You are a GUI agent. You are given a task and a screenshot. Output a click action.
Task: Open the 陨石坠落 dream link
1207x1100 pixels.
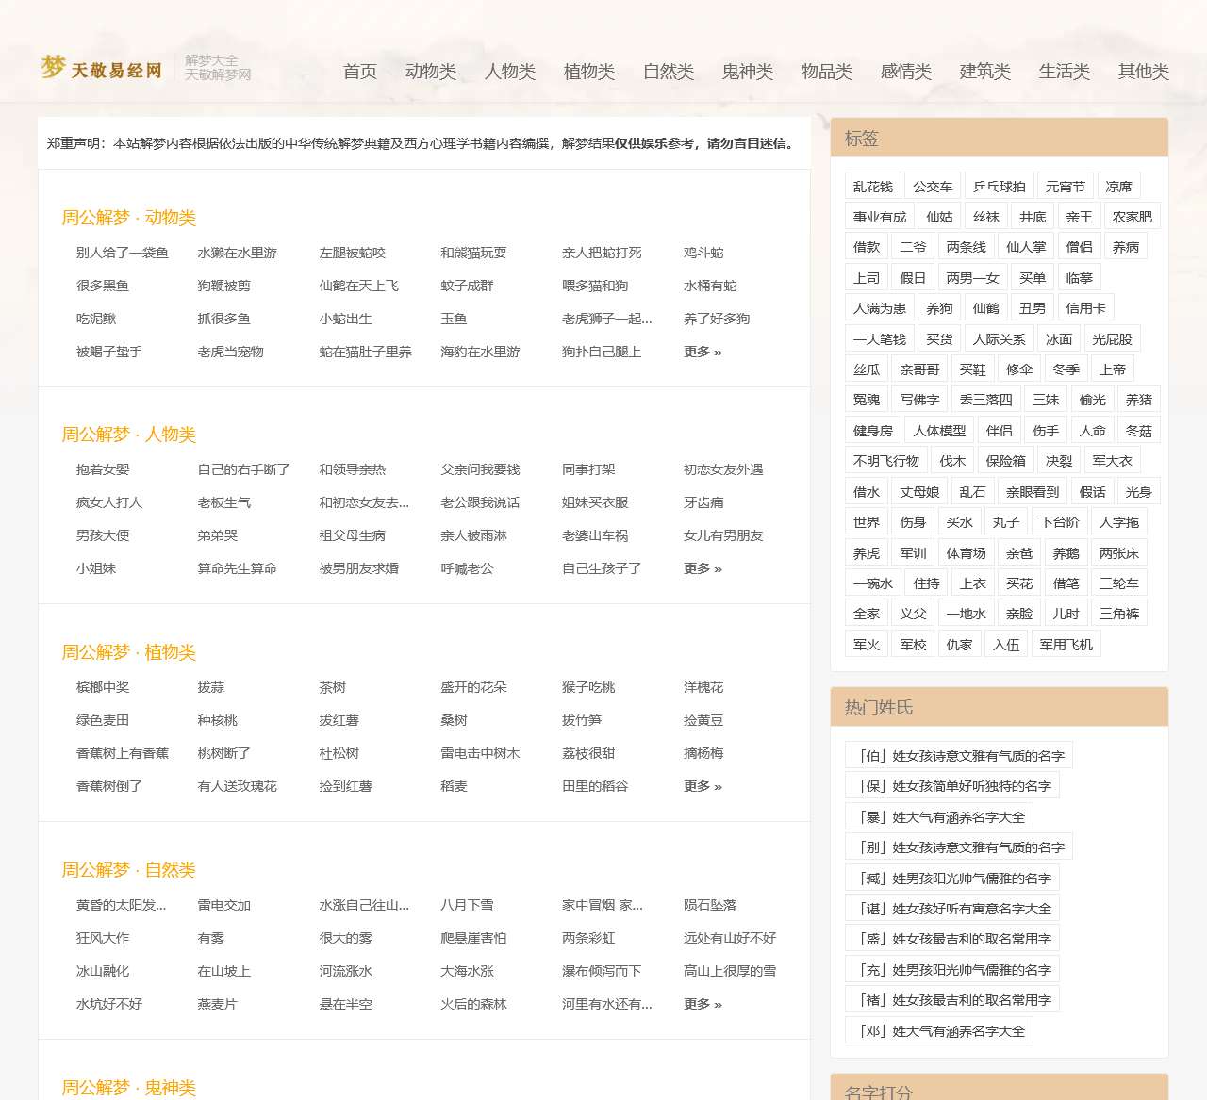pos(710,905)
